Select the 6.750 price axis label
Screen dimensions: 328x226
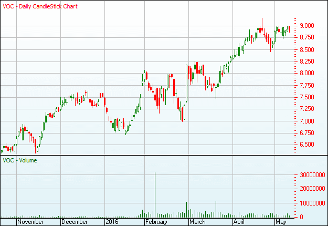(307, 133)
